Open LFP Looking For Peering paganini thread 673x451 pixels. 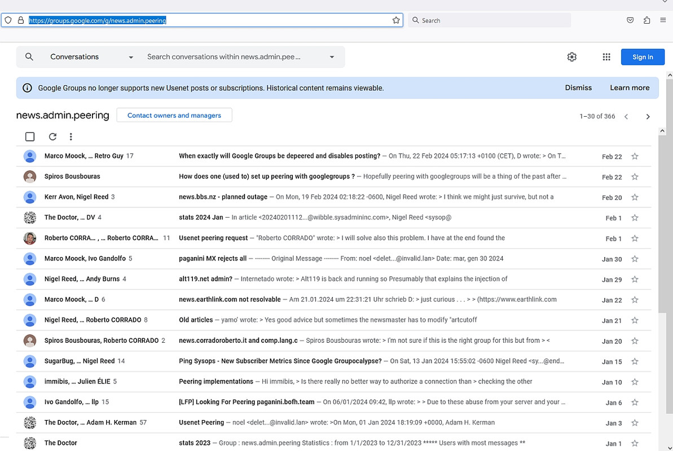(x=333, y=402)
